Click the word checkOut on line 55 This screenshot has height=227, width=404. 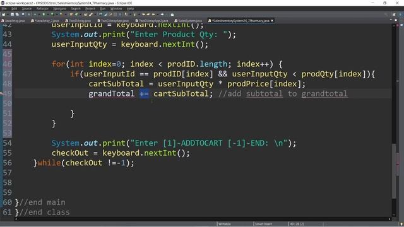click(x=70, y=153)
